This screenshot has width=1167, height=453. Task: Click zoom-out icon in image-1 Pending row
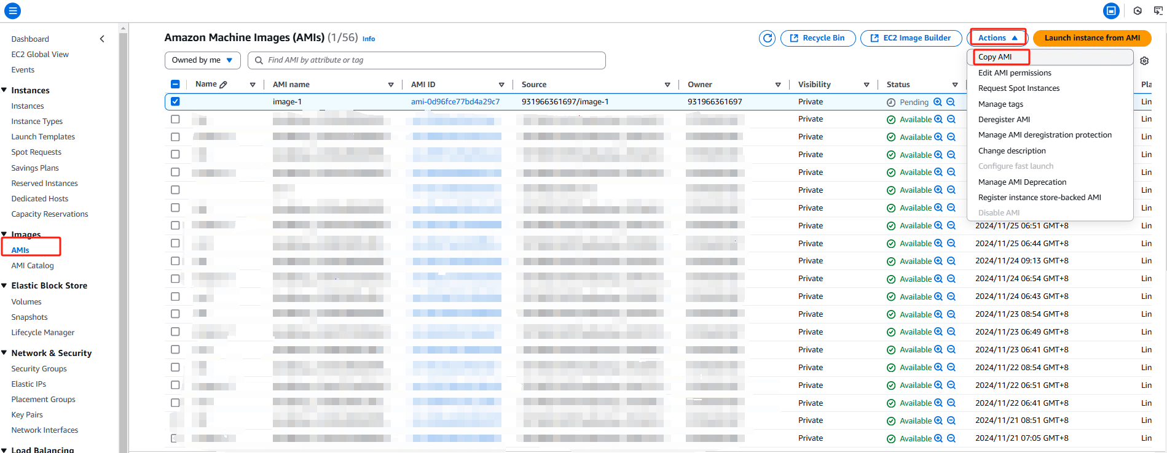pyautogui.click(x=951, y=102)
